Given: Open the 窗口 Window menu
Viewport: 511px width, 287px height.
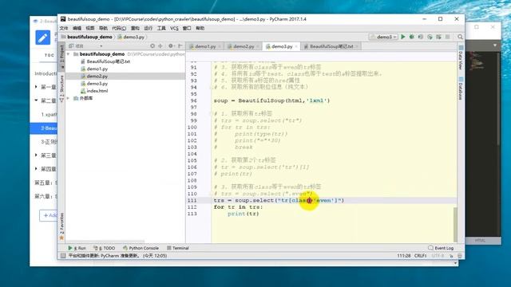Looking at the screenshot, I should pyautogui.click(x=187, y=29).
